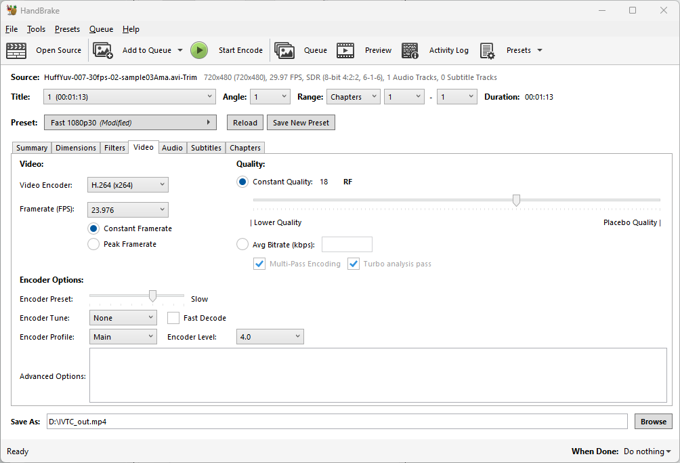Toggle Multi-Pass Encoding checkbox
This screenshot has height=463, width=680.
(x=259, y=264)
